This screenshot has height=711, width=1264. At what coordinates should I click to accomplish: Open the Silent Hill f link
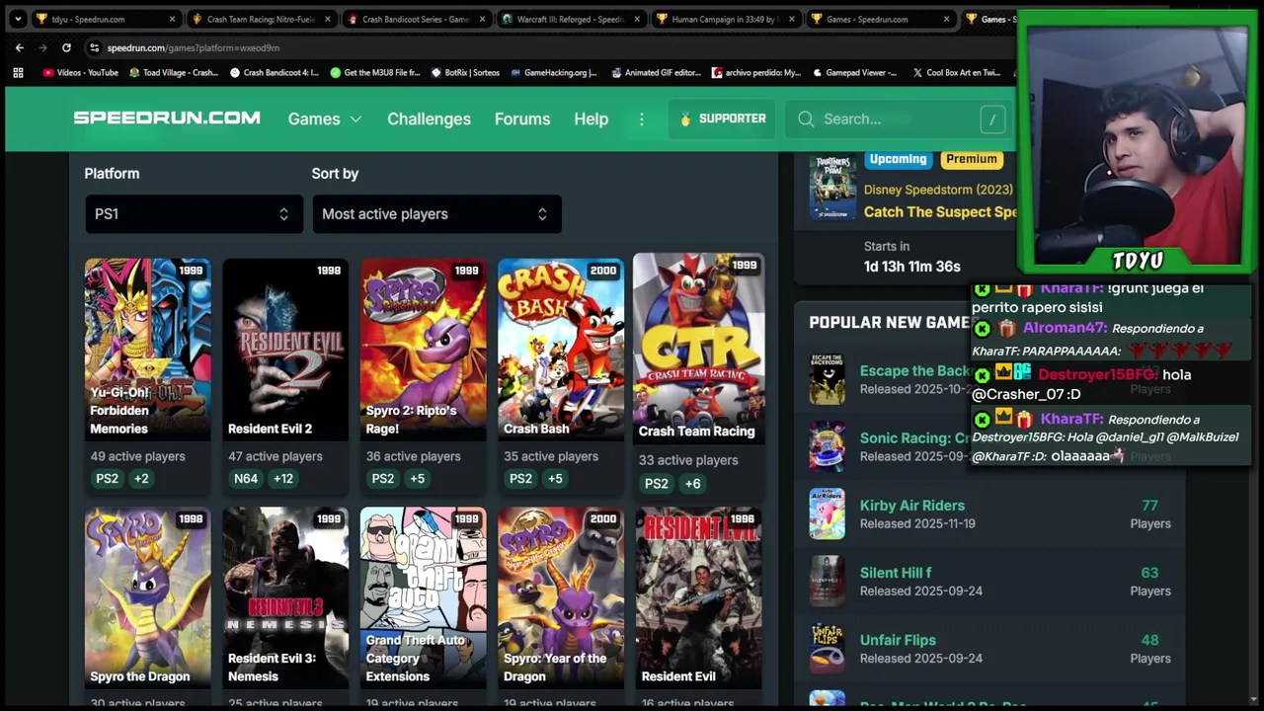click(896, 573)
